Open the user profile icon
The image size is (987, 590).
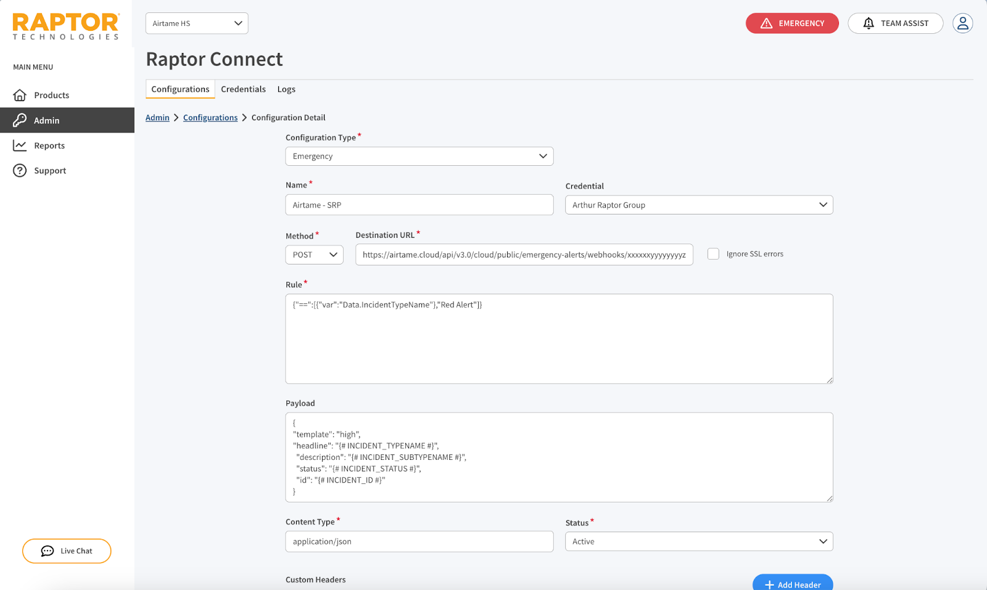pyautogui.click(x=962, y=23)
